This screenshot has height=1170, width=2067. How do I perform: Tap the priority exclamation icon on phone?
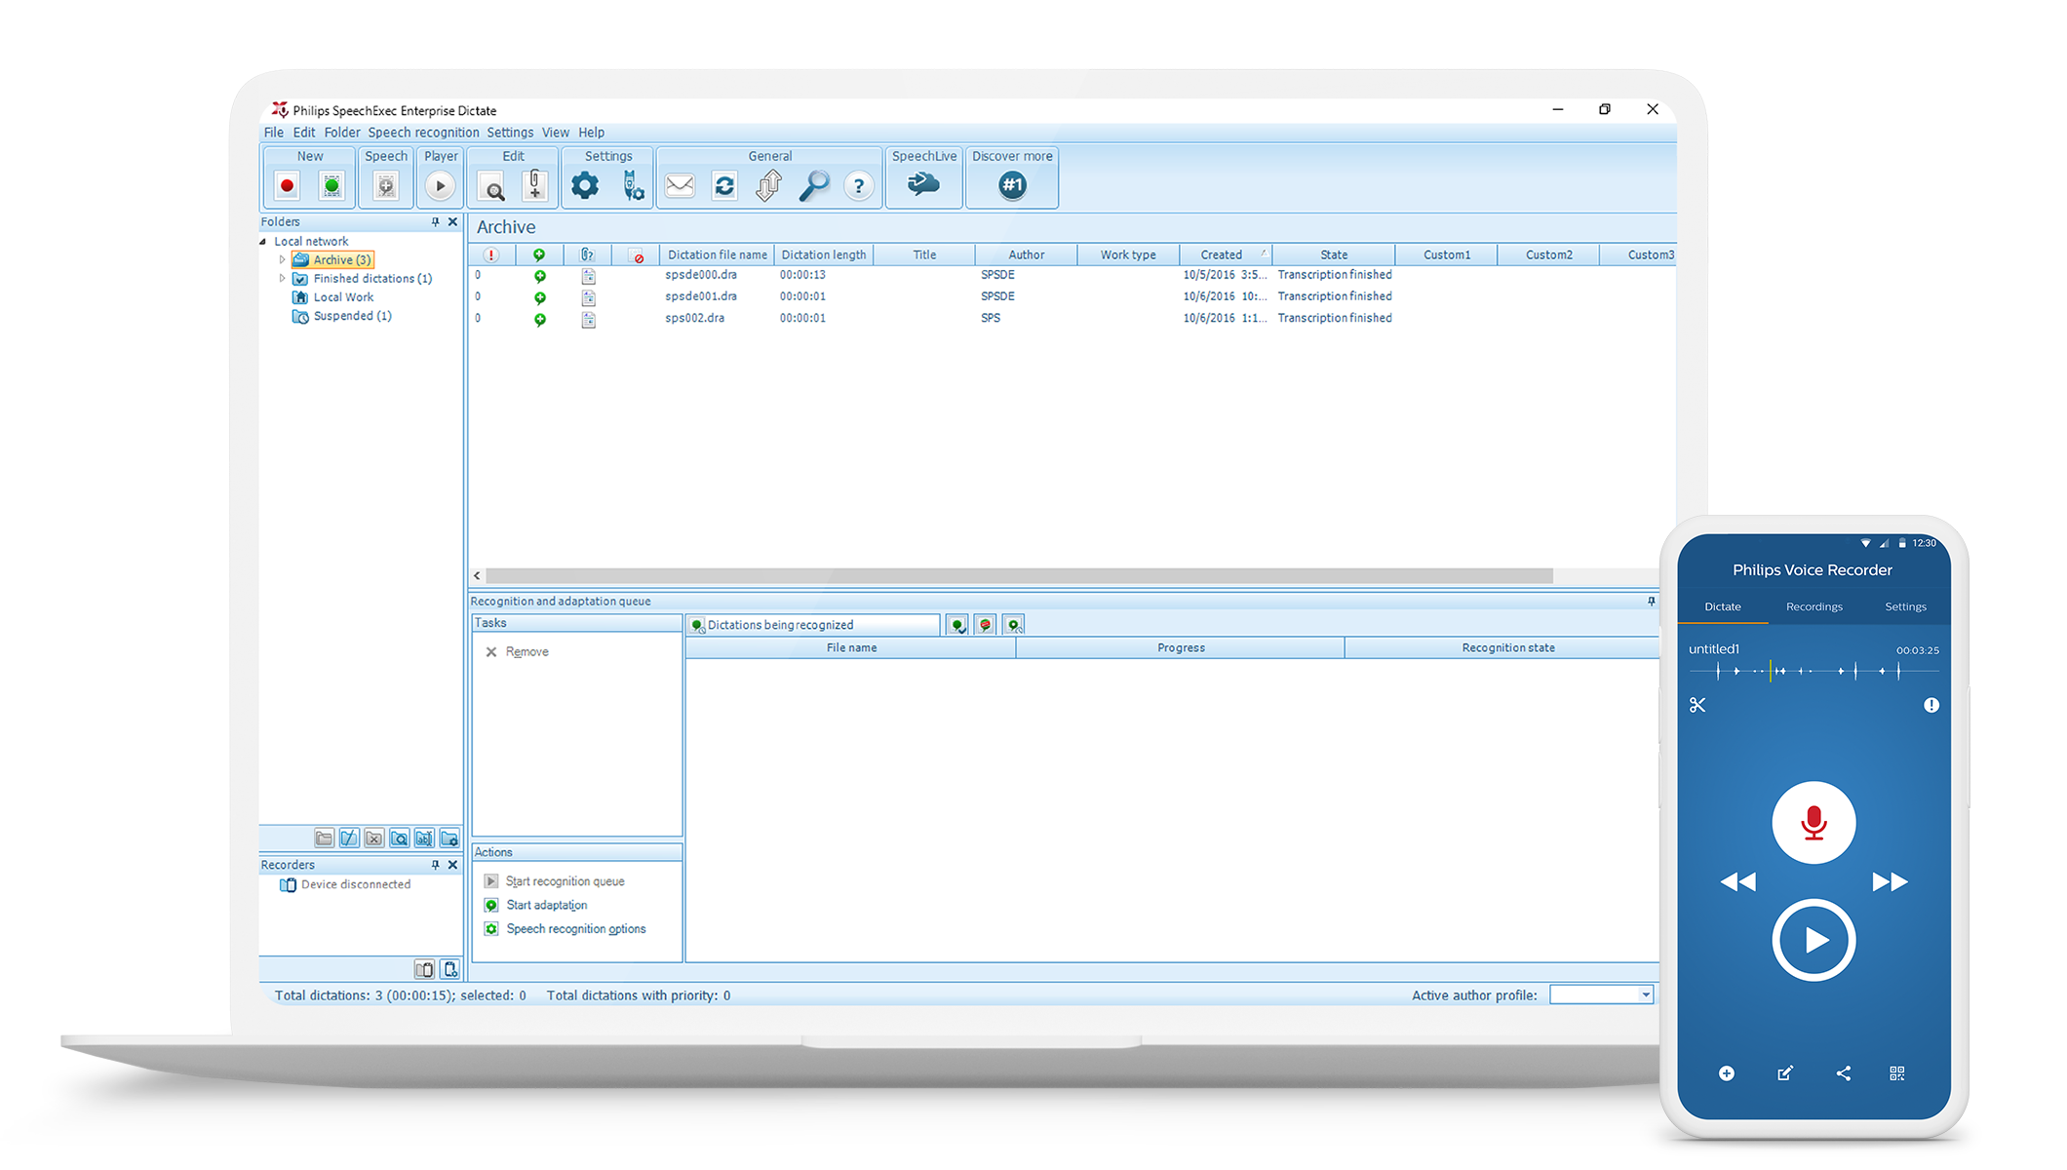click(x=1931, y=705)
